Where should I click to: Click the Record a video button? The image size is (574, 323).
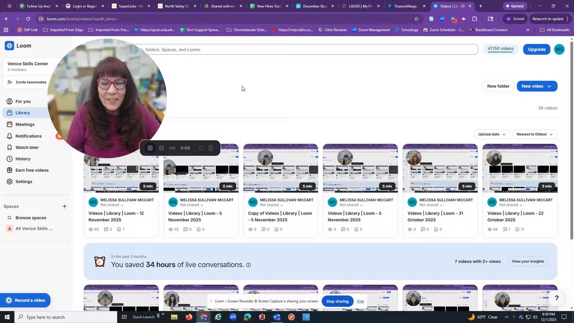point(25,300)
